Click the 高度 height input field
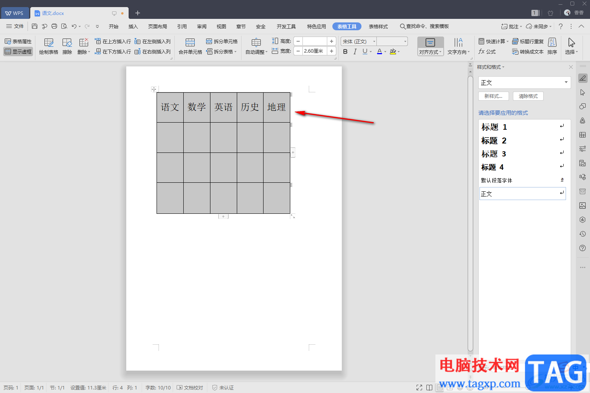 [315, 41]
